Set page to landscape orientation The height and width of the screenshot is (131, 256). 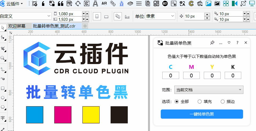point(106,16)
